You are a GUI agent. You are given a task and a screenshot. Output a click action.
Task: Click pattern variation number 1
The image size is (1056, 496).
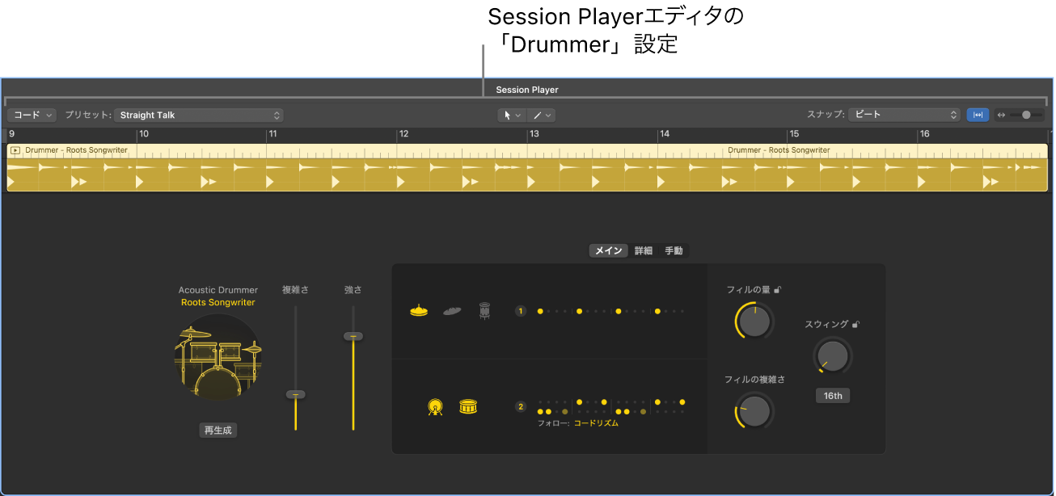click(521, 311)
